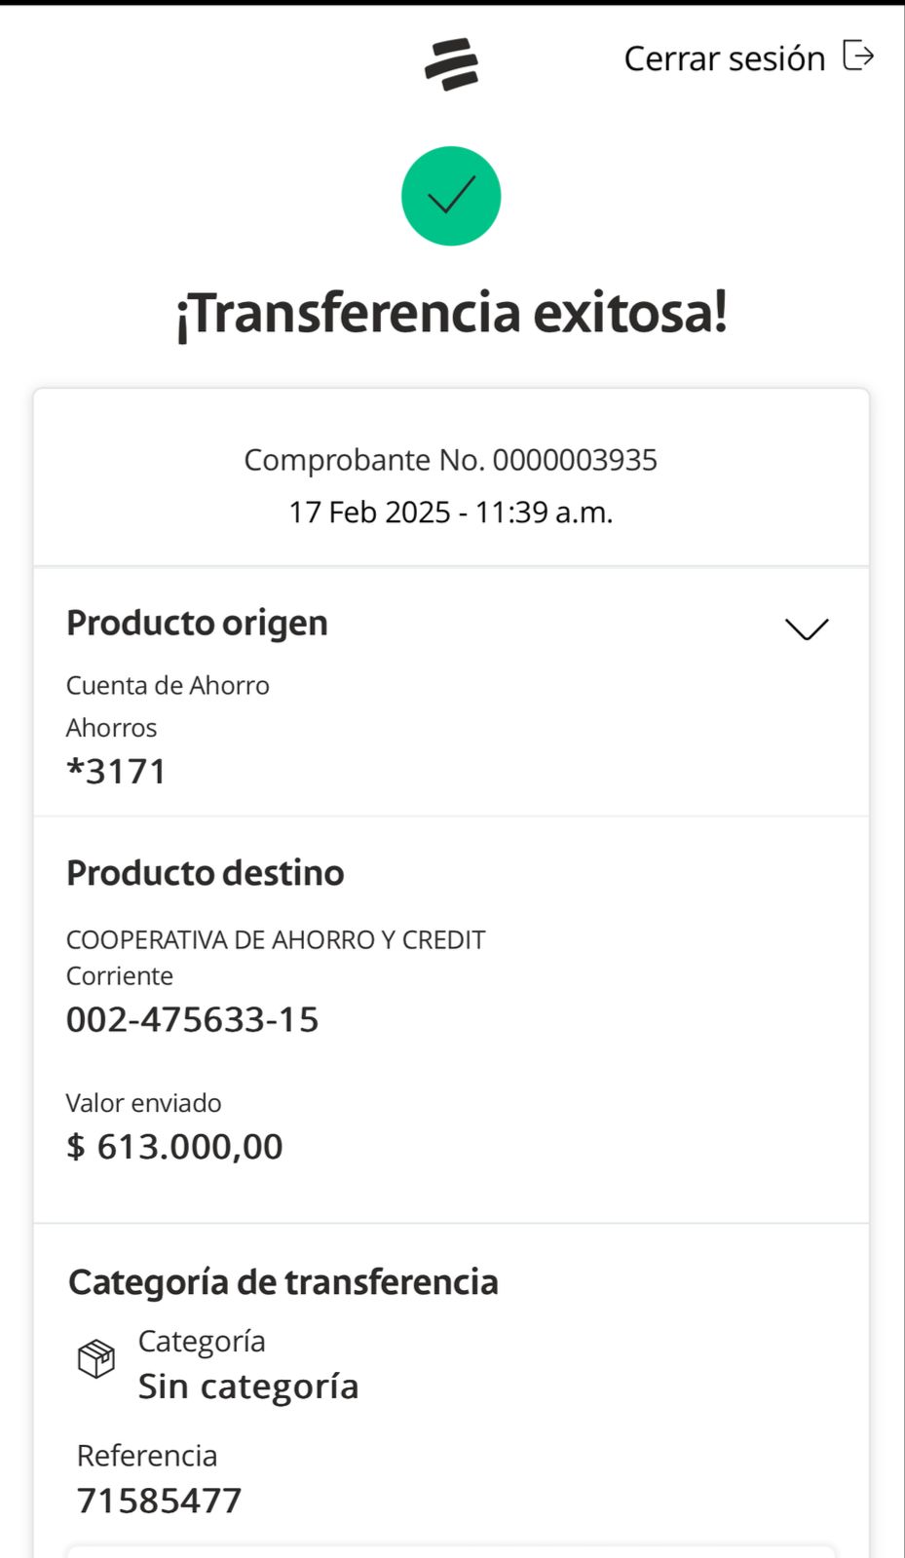Select the origin account number *3171
905x1558 pixels.
(x=117, y=771)
